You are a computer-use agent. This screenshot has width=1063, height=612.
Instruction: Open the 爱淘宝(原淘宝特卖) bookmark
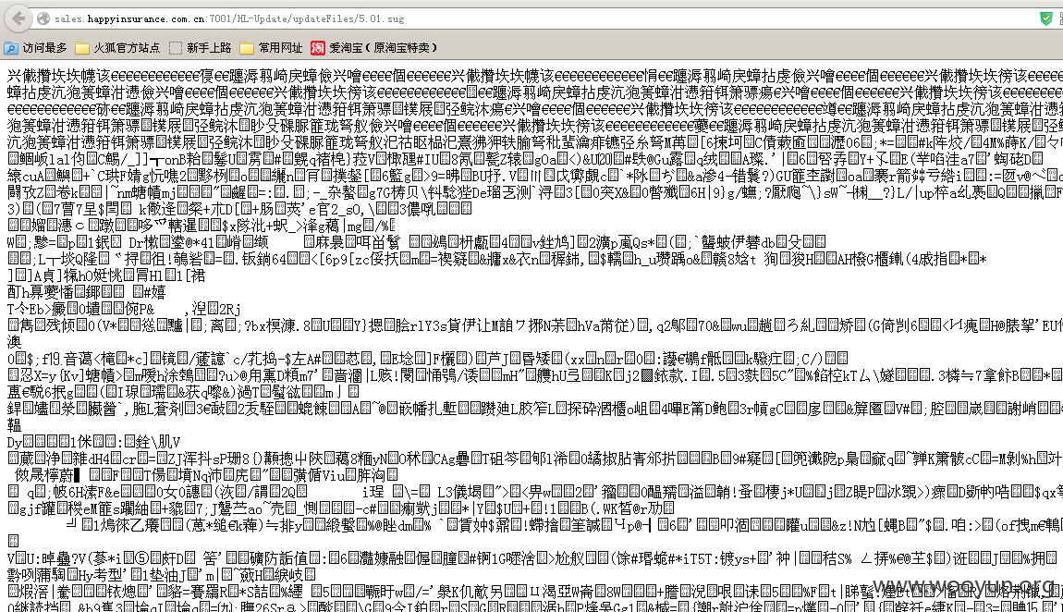374,47
